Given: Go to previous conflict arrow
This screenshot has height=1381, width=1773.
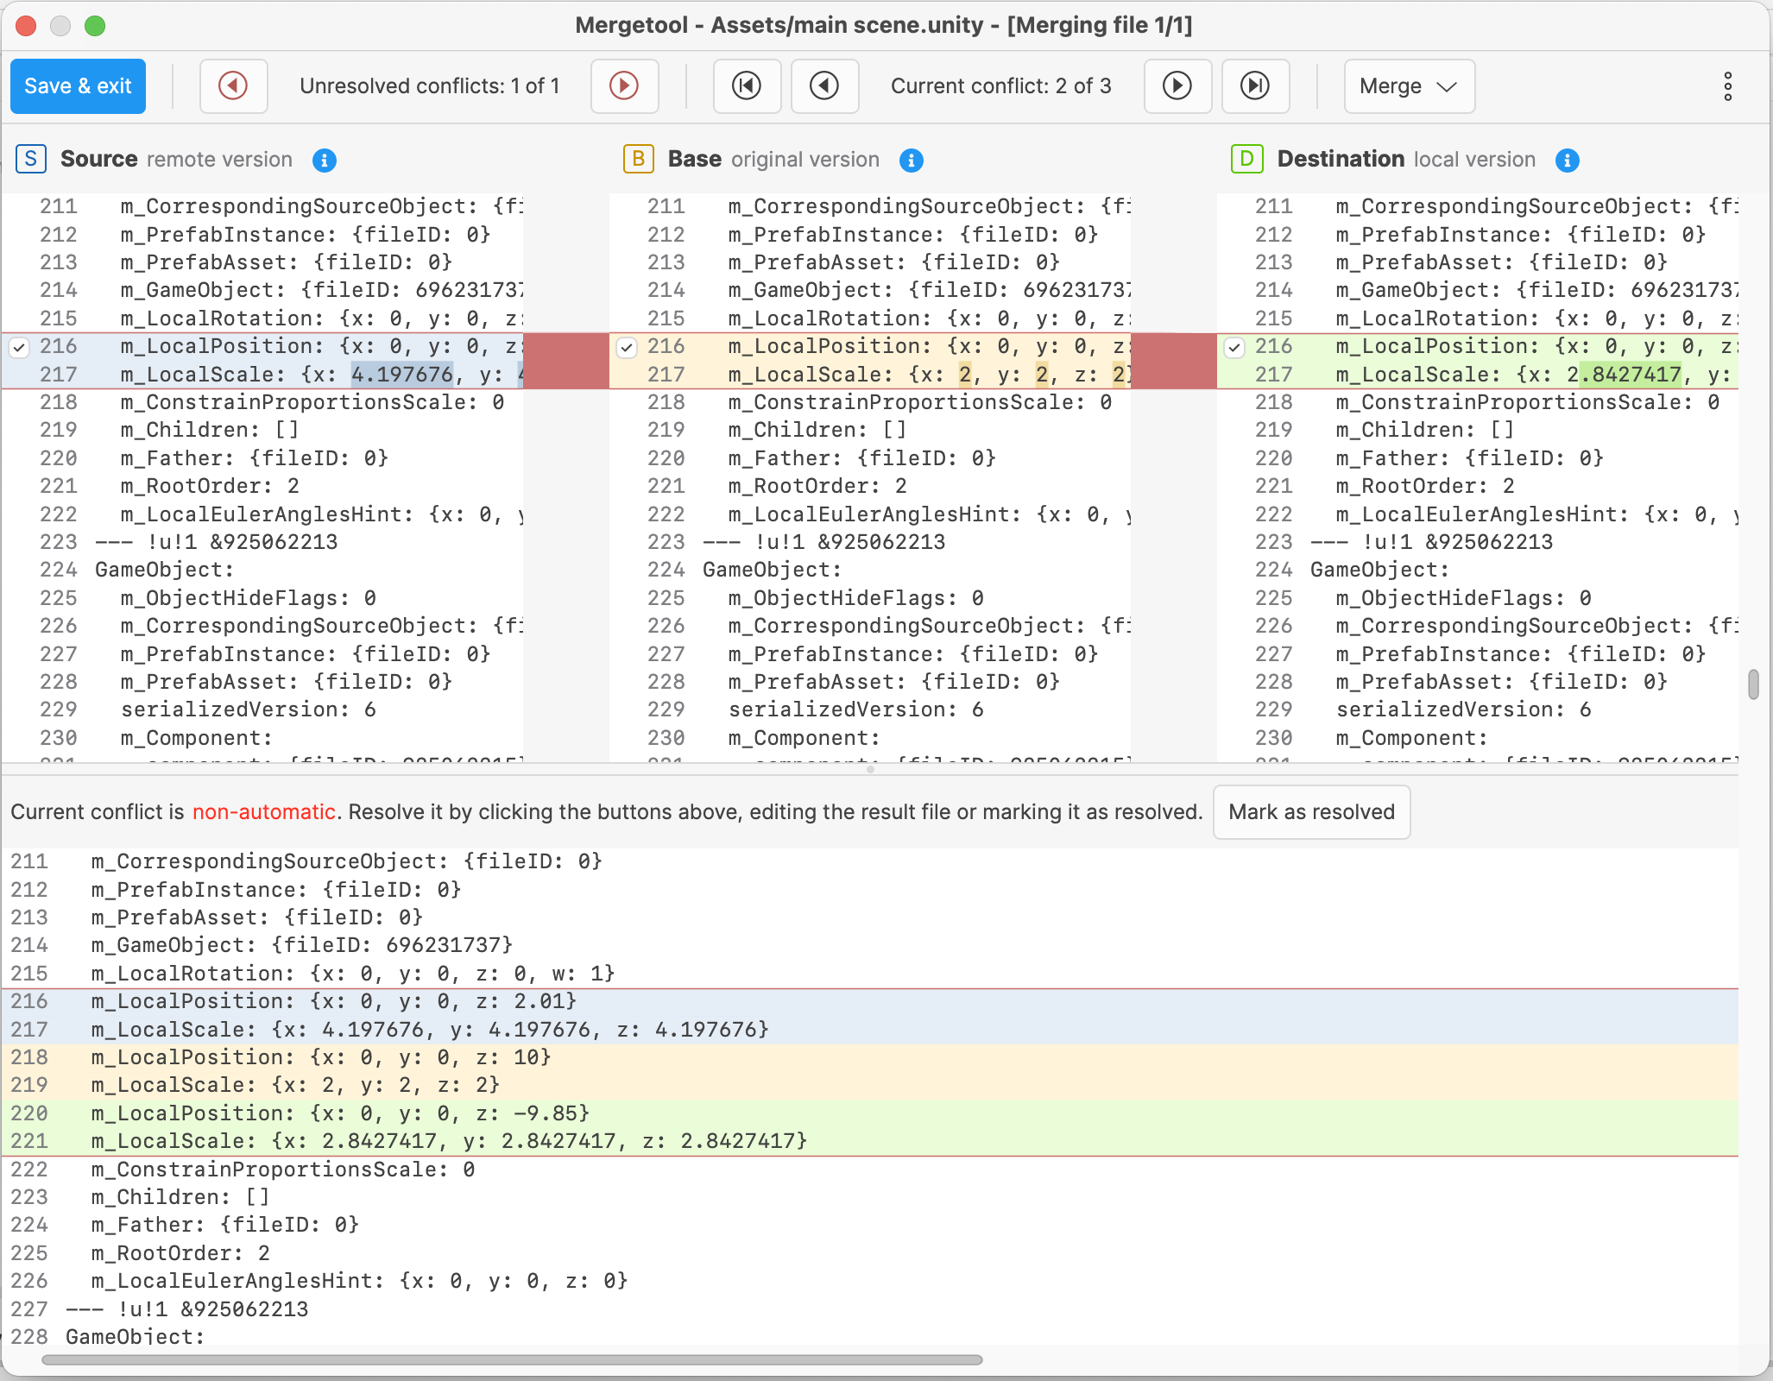Looking at the screenshot, I should 824,85.
